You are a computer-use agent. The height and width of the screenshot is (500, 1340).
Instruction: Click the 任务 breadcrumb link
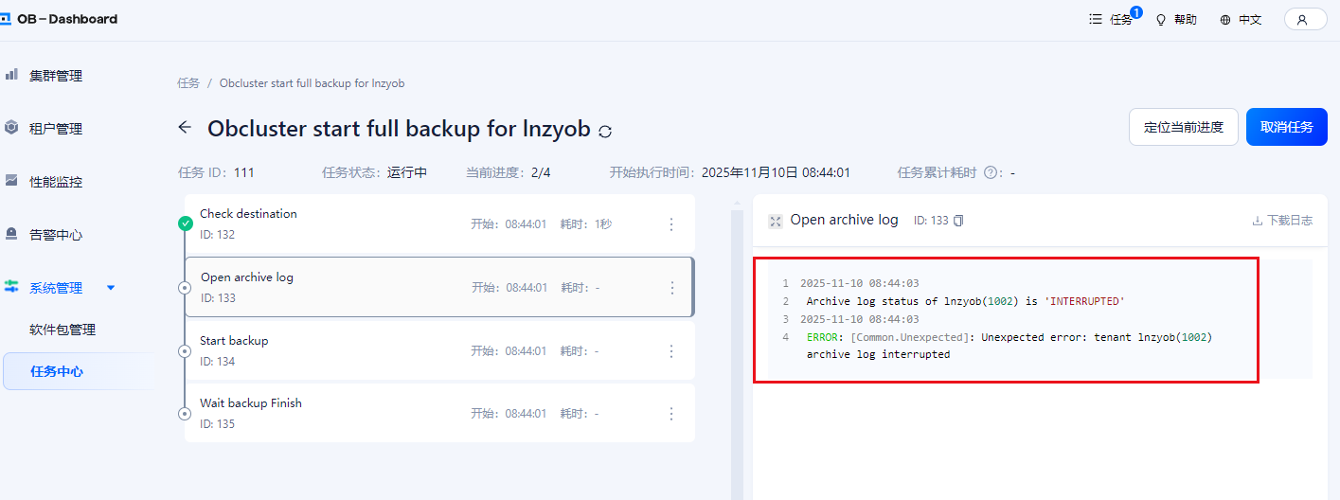click(x=188, y=83)
